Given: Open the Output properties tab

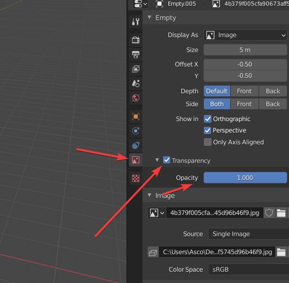Looking at the screenshot, I should tap(136, 55).
